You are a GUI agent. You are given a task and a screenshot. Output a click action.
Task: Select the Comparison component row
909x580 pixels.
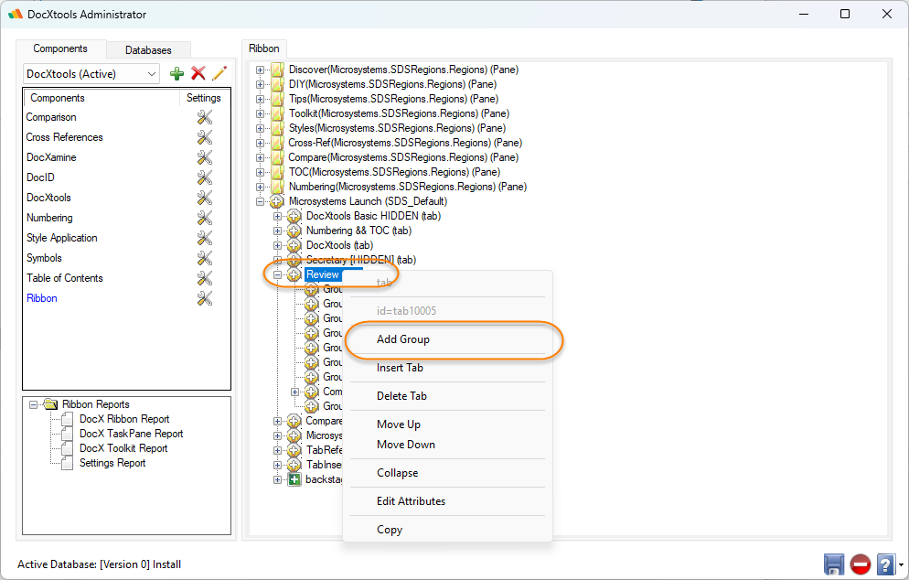(51, 117)
